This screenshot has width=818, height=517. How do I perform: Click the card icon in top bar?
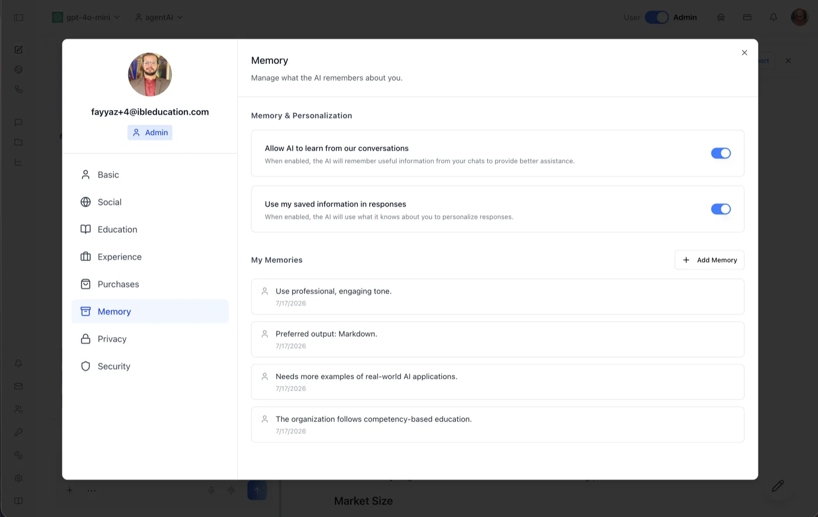[x=747, y=17]
